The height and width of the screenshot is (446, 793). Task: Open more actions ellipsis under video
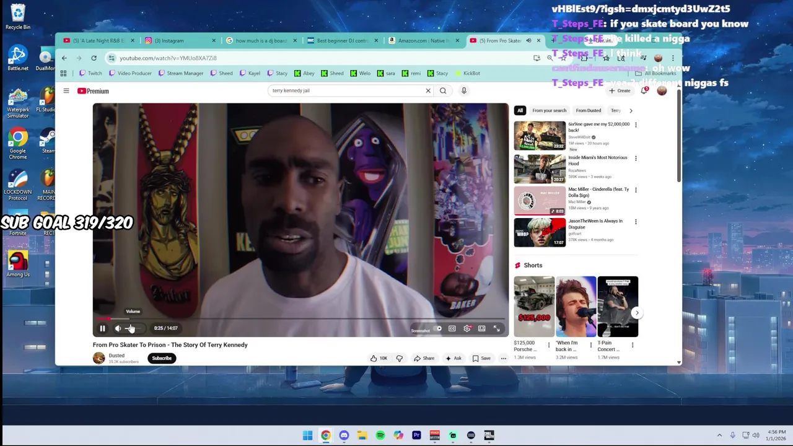(x=503, y=358)
